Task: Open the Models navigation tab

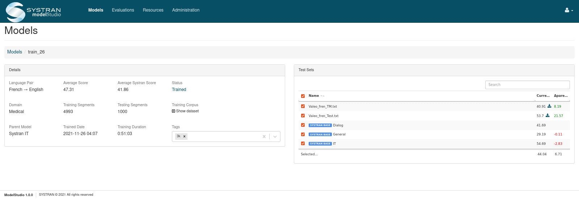Action: (x=96, y=10)
